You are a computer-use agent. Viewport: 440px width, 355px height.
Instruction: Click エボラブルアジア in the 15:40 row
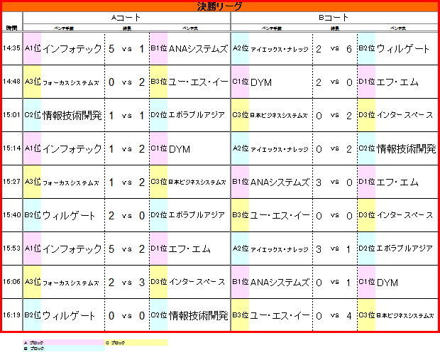coord(197,215)
